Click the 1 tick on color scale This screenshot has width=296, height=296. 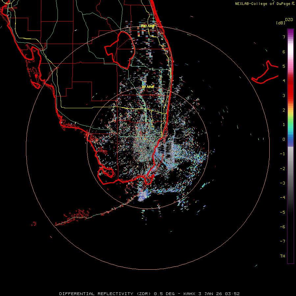[x=284, y=125]
